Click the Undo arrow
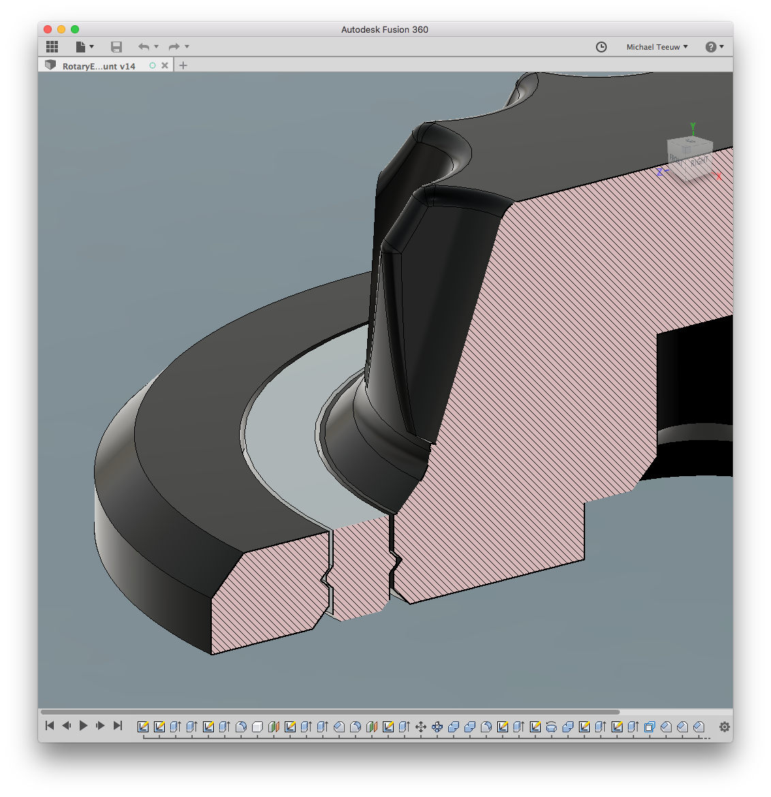 pos(143,47)
